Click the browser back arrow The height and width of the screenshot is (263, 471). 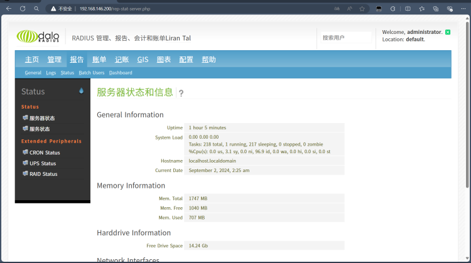[9, 9]
